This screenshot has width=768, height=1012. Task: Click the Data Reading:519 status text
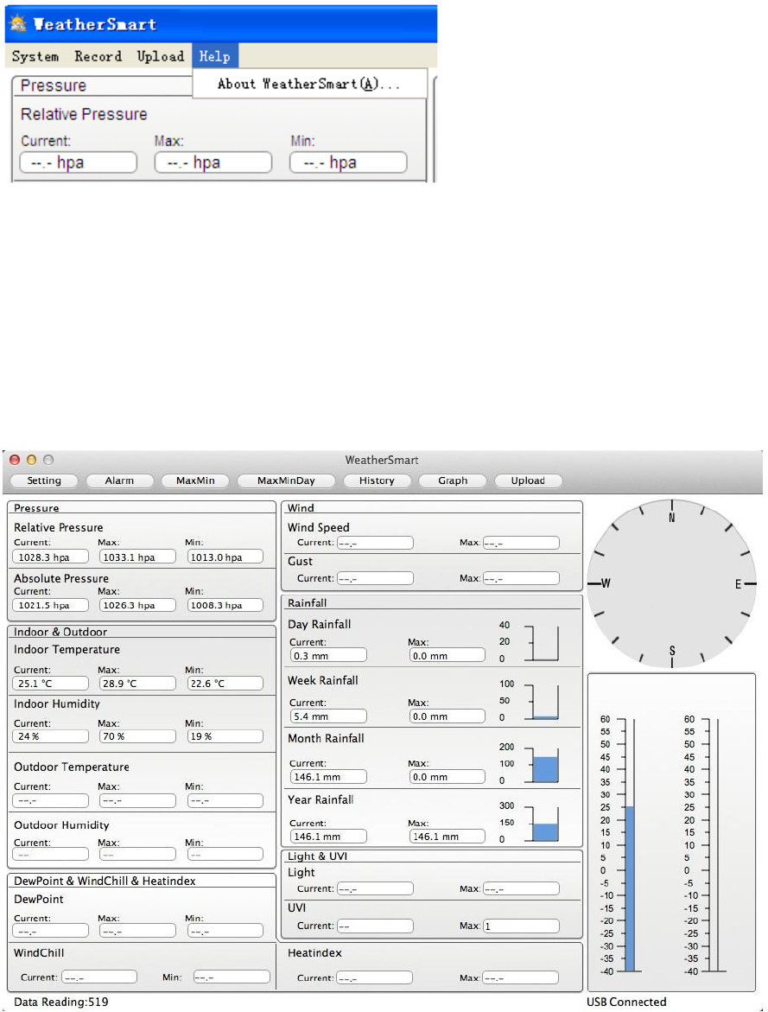point(61,1002)
